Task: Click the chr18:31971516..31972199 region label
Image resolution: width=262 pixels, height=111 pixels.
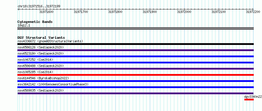Action: (x=39, y=6)
